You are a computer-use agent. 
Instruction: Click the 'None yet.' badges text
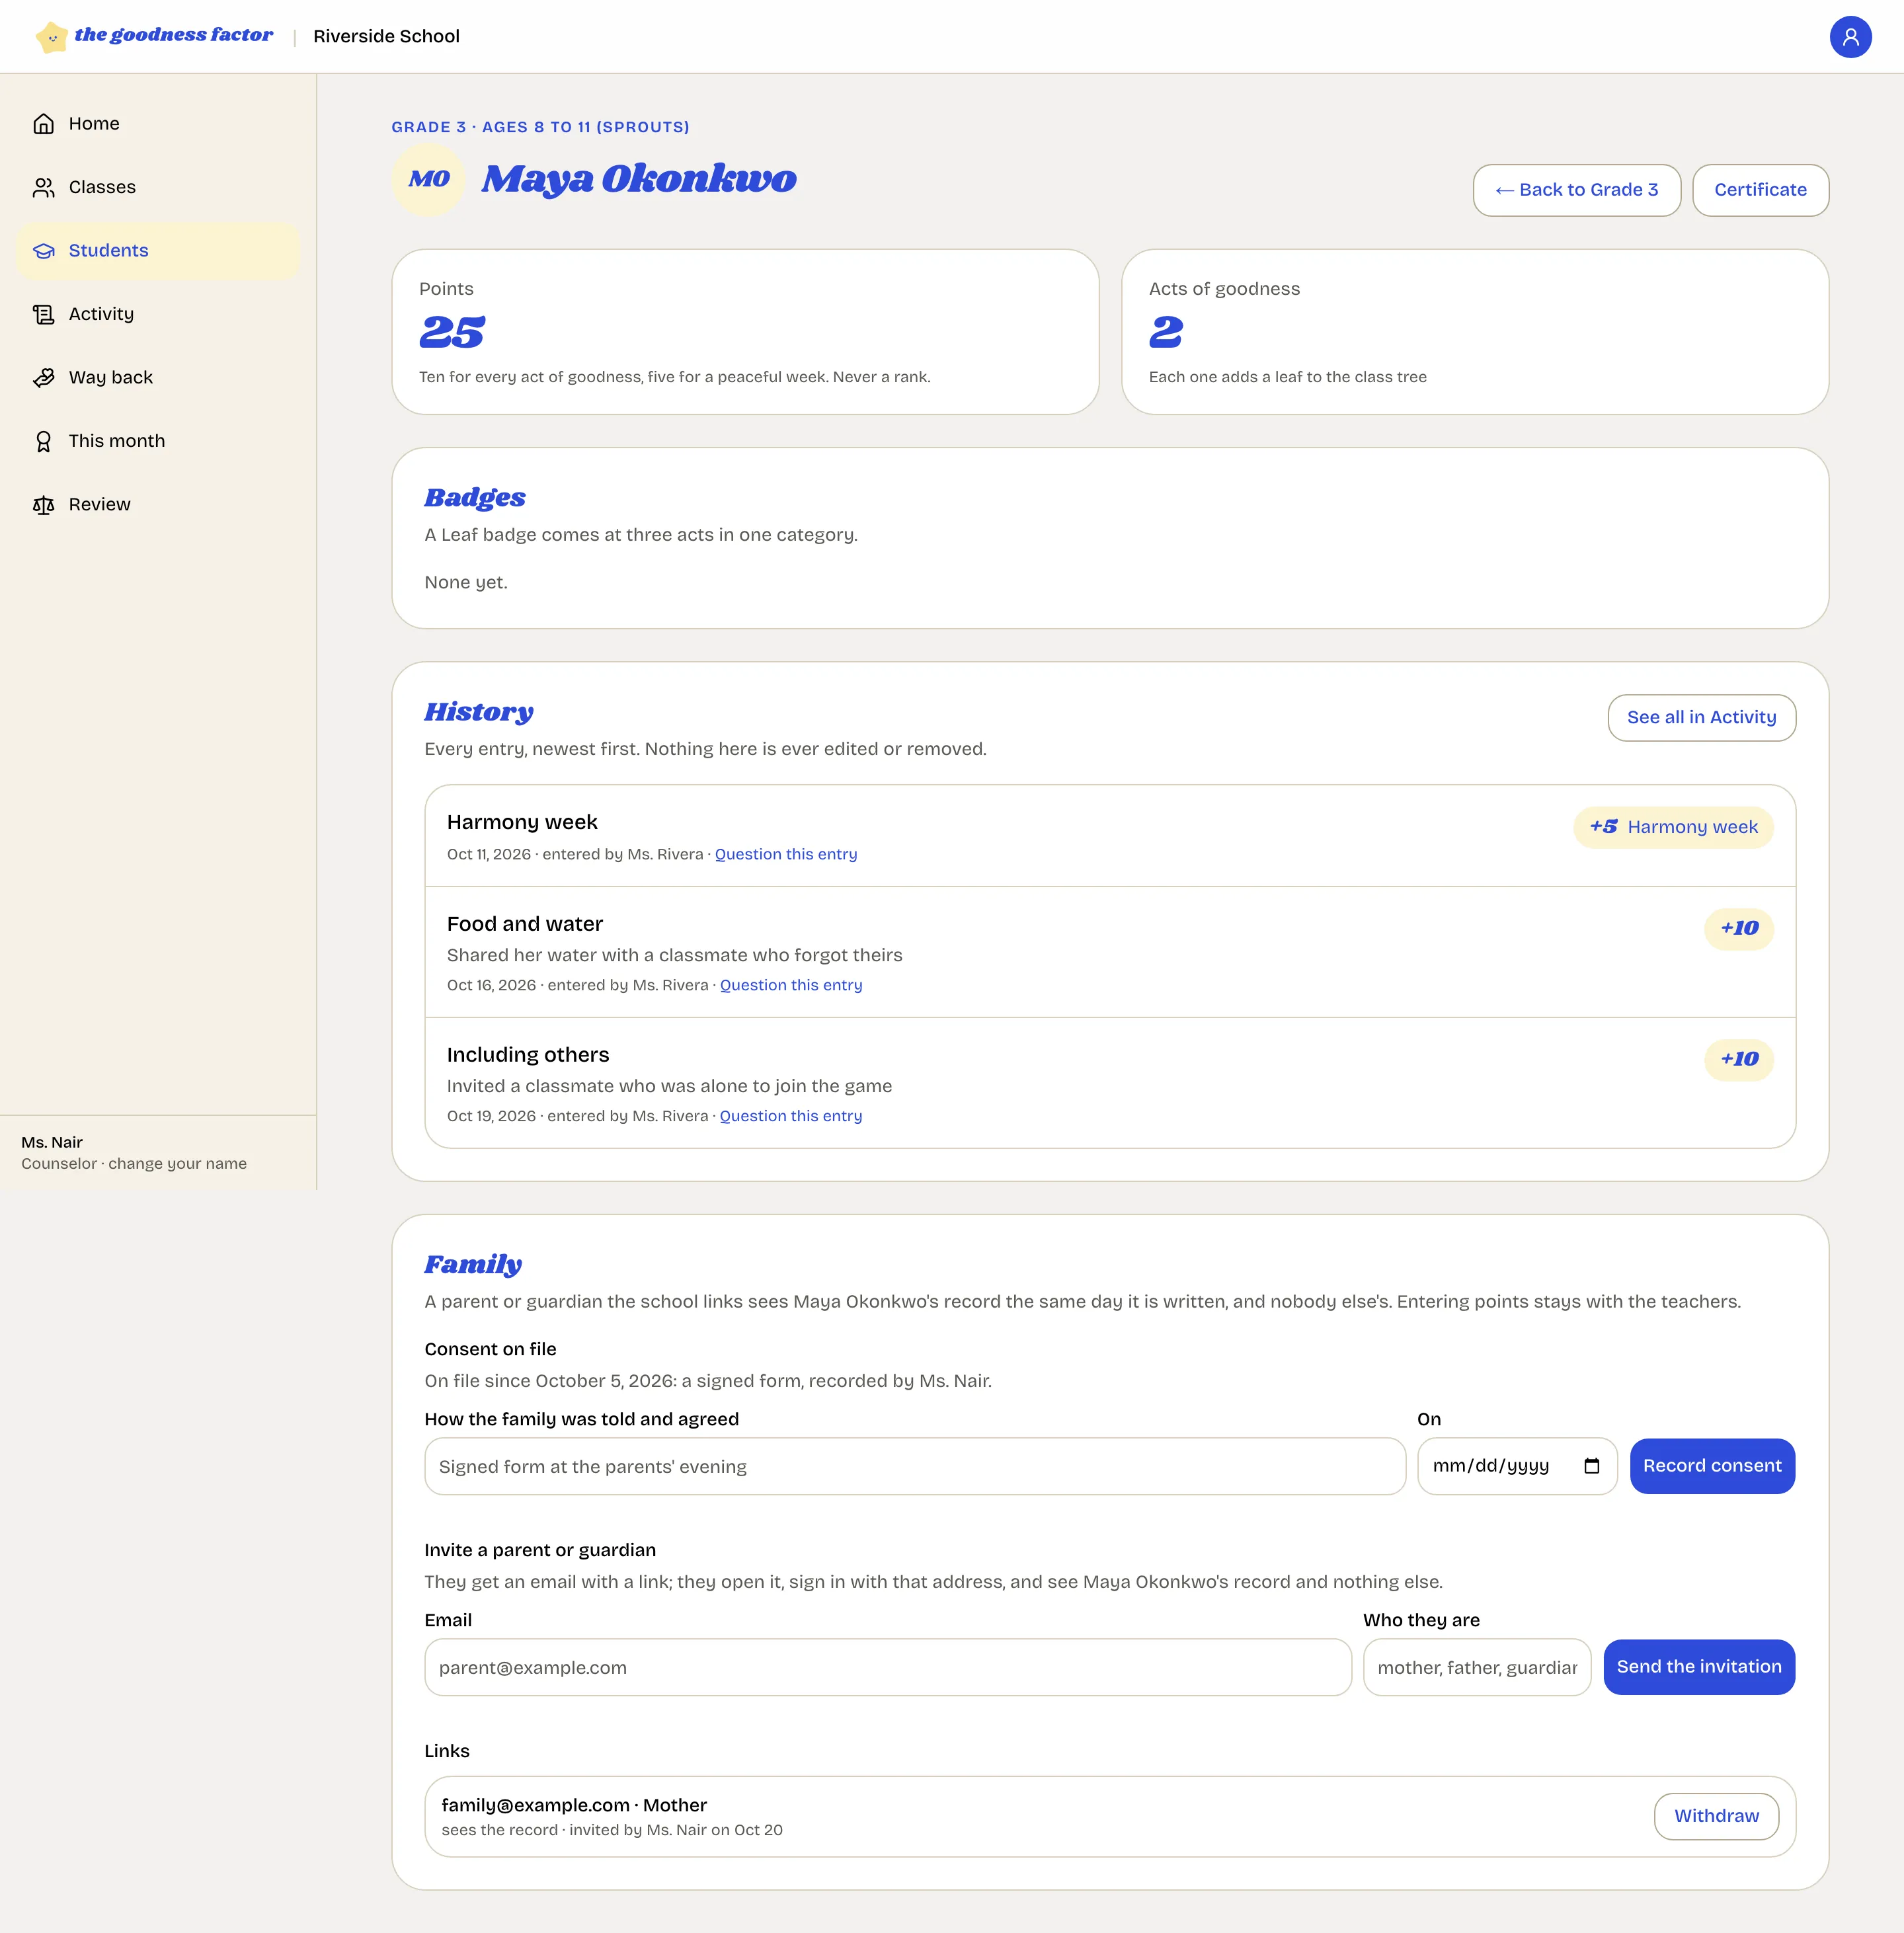465,583
